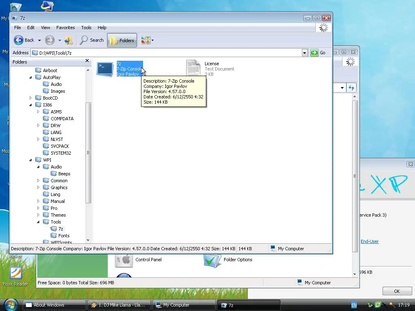The width and height of the screenshot is (415, 311).
Task: Select the 7z folder in tree
Action: 61,229
